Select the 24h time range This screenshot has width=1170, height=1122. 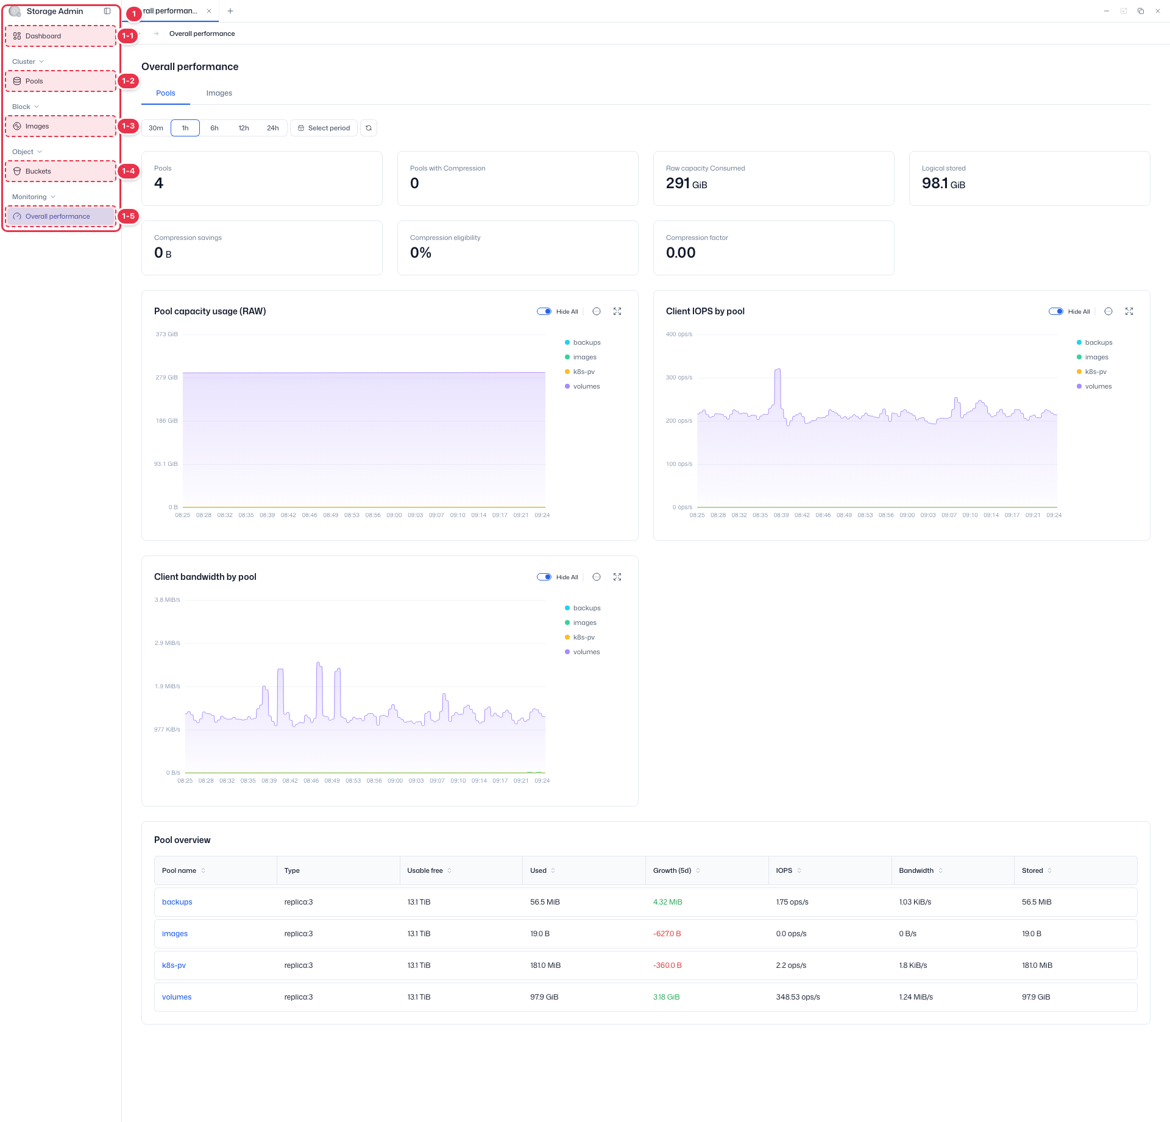(x=273, y=128)
